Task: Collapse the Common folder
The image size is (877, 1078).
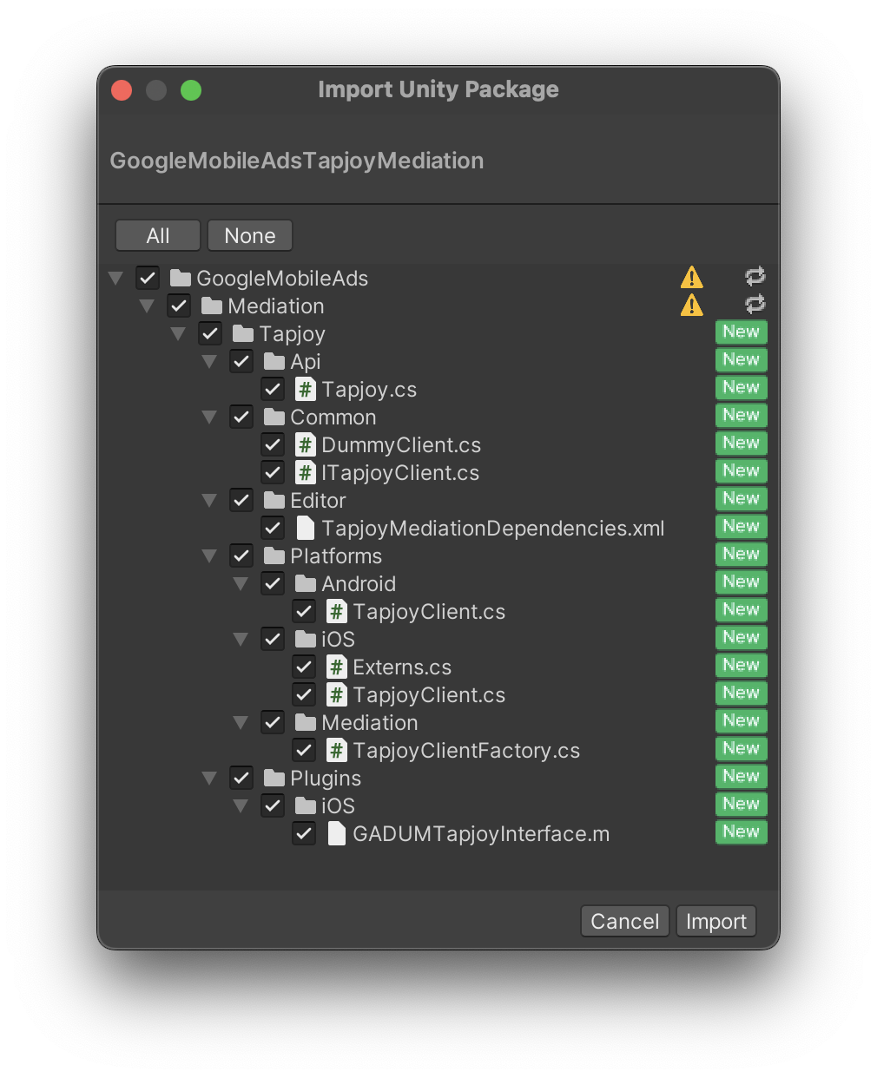Action: (x=209, y=417)
